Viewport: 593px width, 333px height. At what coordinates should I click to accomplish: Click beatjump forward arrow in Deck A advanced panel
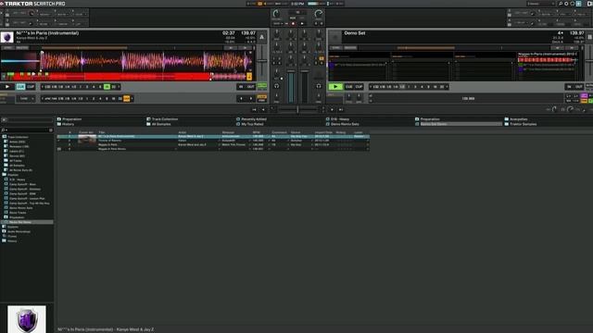[x=251, y=99]
